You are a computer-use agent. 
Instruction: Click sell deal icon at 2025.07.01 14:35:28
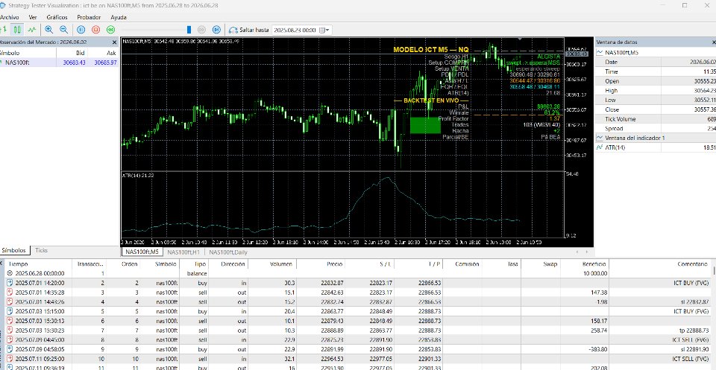coord(10,293)
